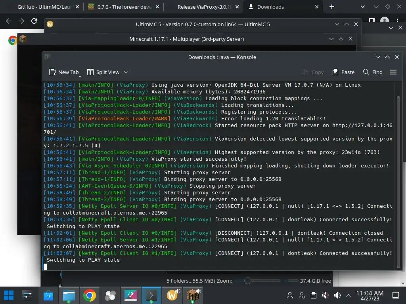The height and width of the screenshot is (304, 406).
Task: Switch to Konsole from the taskbar
Action: [x=151, y=295]
